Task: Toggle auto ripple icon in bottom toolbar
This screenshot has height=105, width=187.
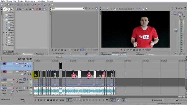Action: click(118, 100)
